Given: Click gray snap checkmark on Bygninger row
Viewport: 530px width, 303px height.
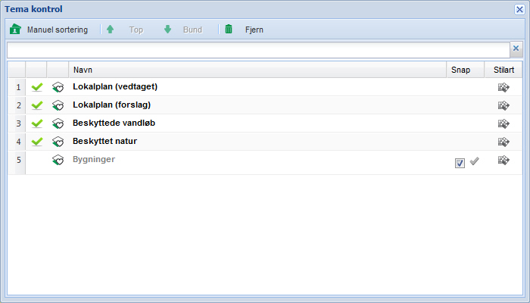Looking at the screenshot, I should click(475, 161).
